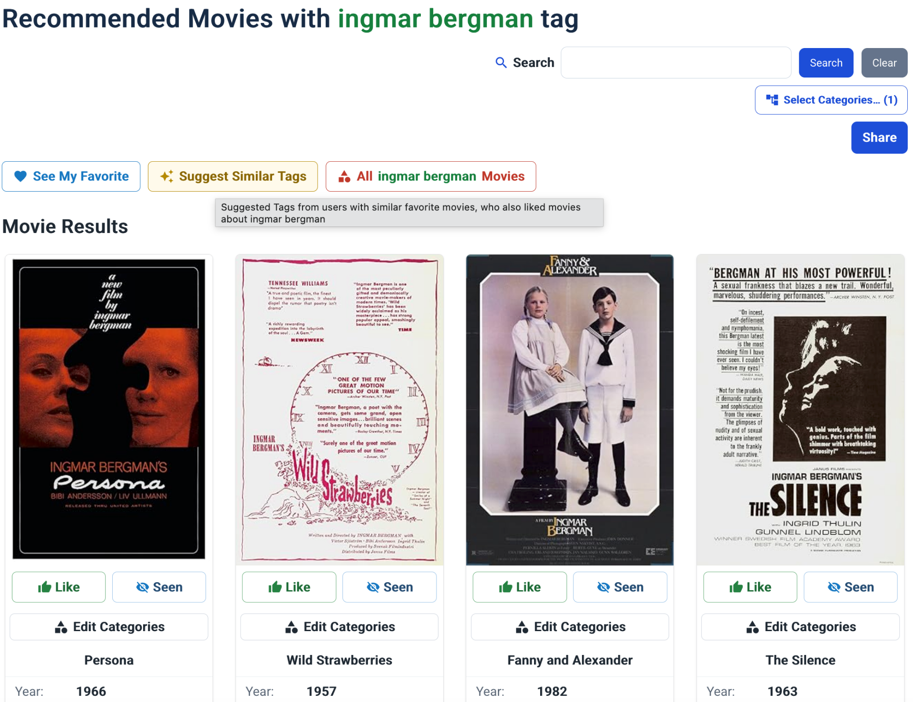This screenshot has width=913, height=702.
Task: Edit Categories for Persona
Action: point(109,627)
